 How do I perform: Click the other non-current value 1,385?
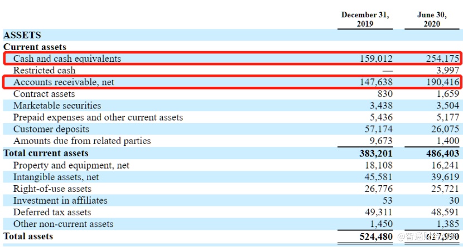448,224
